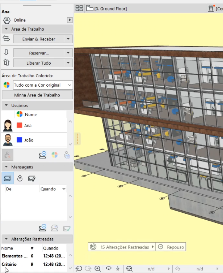Screen dimensions: 223x273
Task: Open Área de Trabalho Colorida dropdown
Action: point(43,85)
